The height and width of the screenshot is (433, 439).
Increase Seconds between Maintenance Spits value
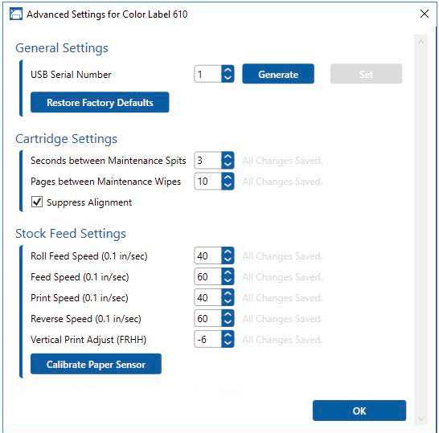point(228,157)
